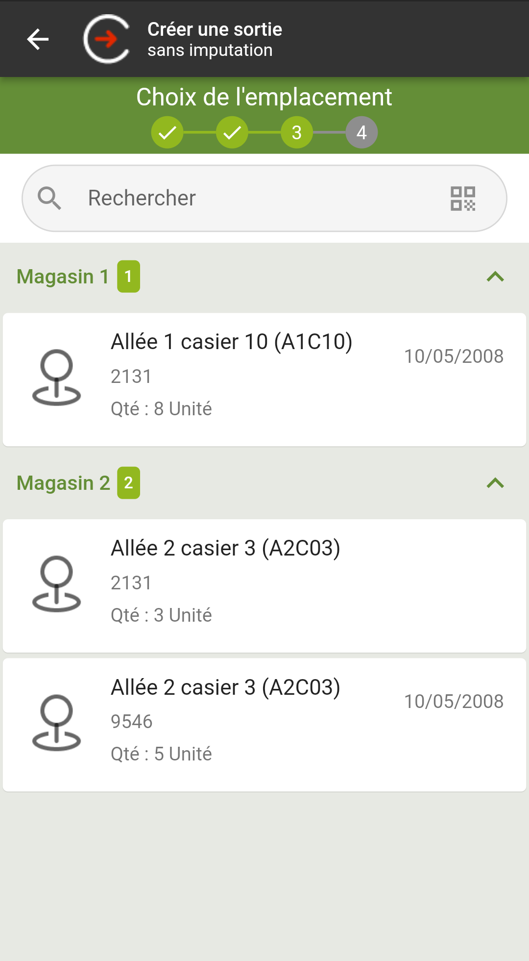This screenshot has width=529, height=961.
Task: Click the Magasin 2 count badge
Action: point(128,483)
